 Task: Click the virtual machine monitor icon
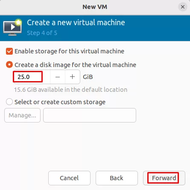12,27
